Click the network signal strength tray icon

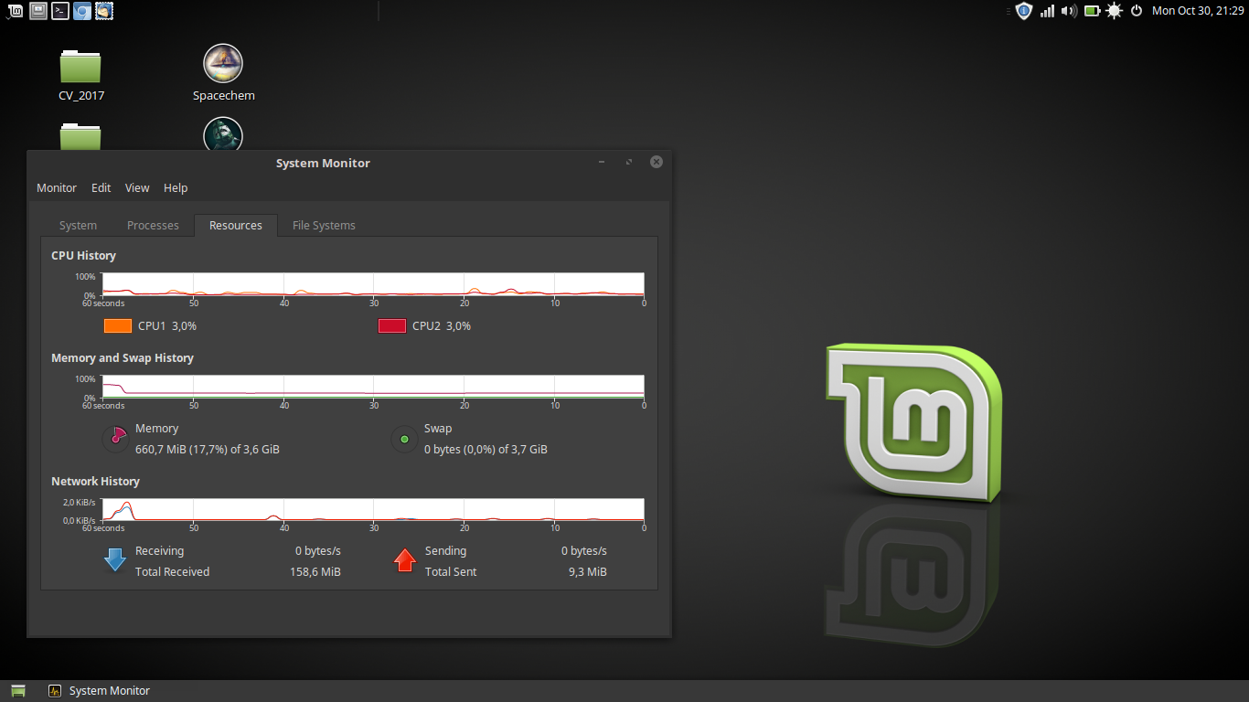coord(1047,11)
